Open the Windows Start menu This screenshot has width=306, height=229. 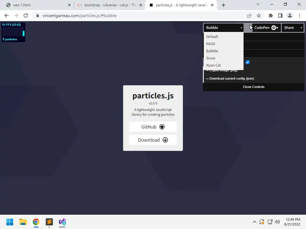[10, 222]
